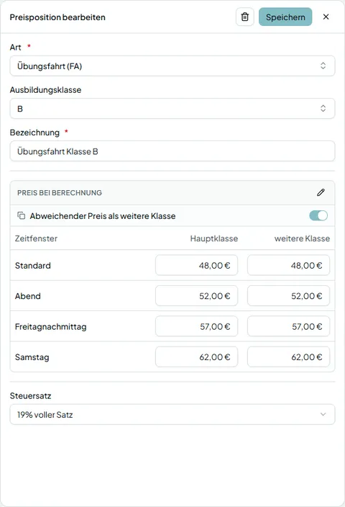Edit Freitagnachmittag Hauptklasse price field
This screenshot has height=507, width=345.
coord(196,326)
